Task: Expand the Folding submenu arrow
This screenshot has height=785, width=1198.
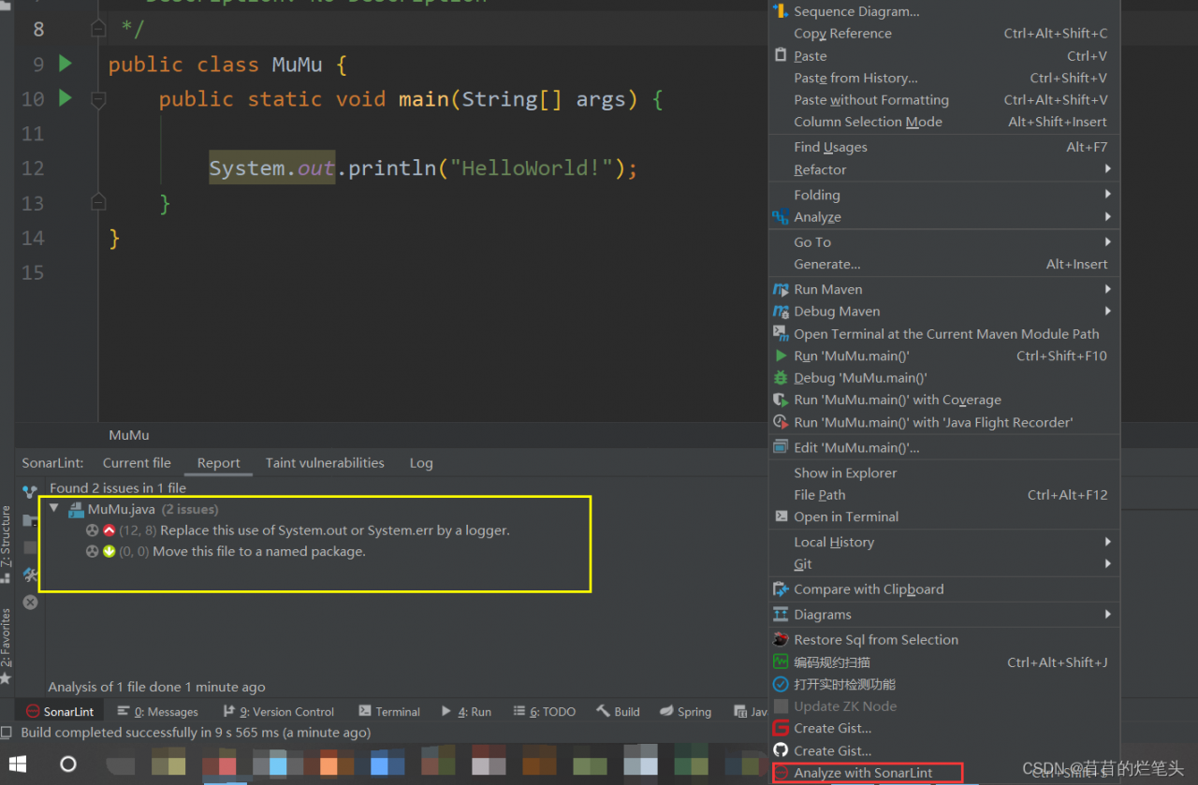Action: (1108, 195)
